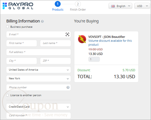Click the Last name input field
Screen dimensions: 151x120
[x=56, y=43]
